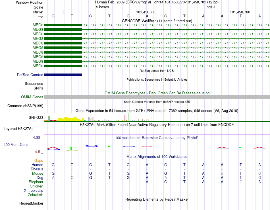Click the RefSeq Curated track label
This screenshot has width=270, height=210.
coord(30,75)
